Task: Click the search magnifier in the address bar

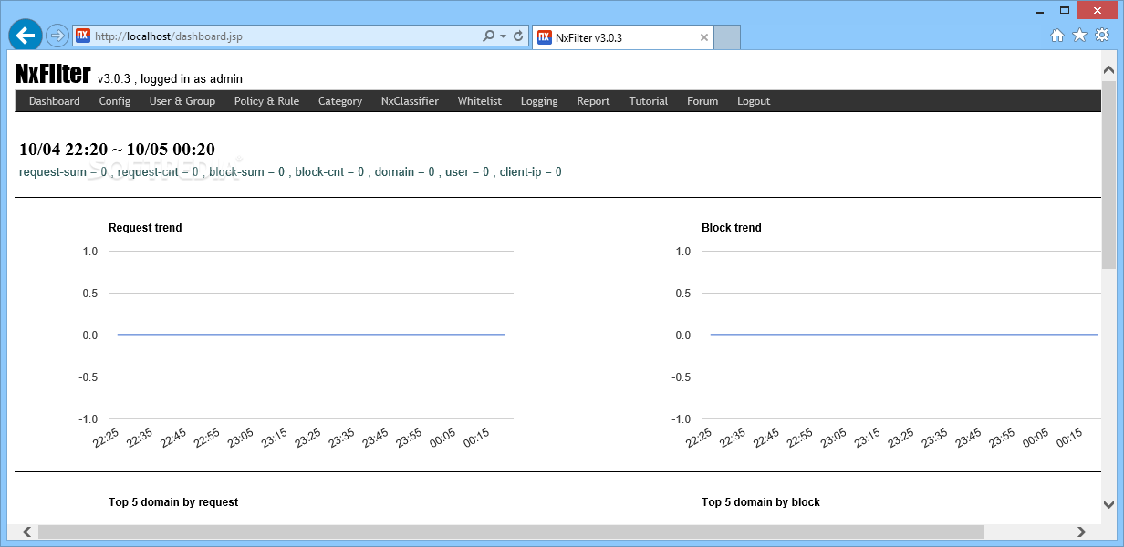Action: (488, 36)
